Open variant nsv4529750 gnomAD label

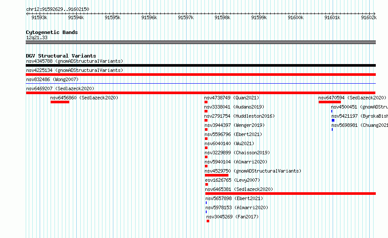coord(253,171)
